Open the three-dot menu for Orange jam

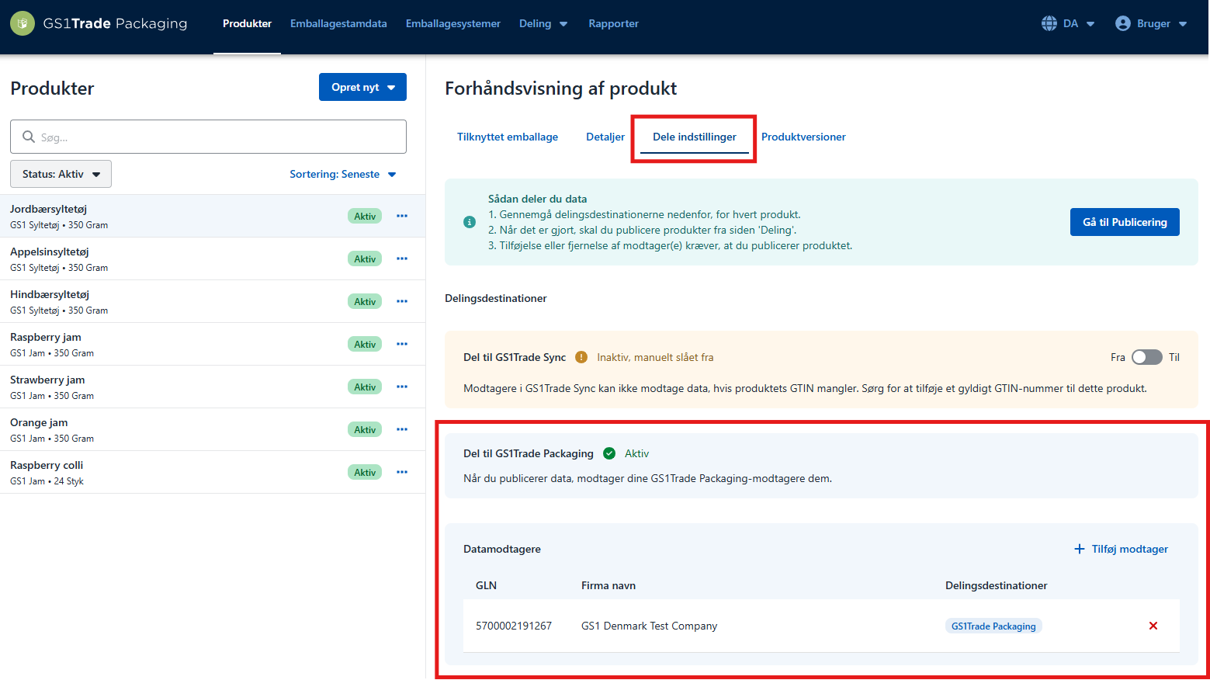(402, 429)
